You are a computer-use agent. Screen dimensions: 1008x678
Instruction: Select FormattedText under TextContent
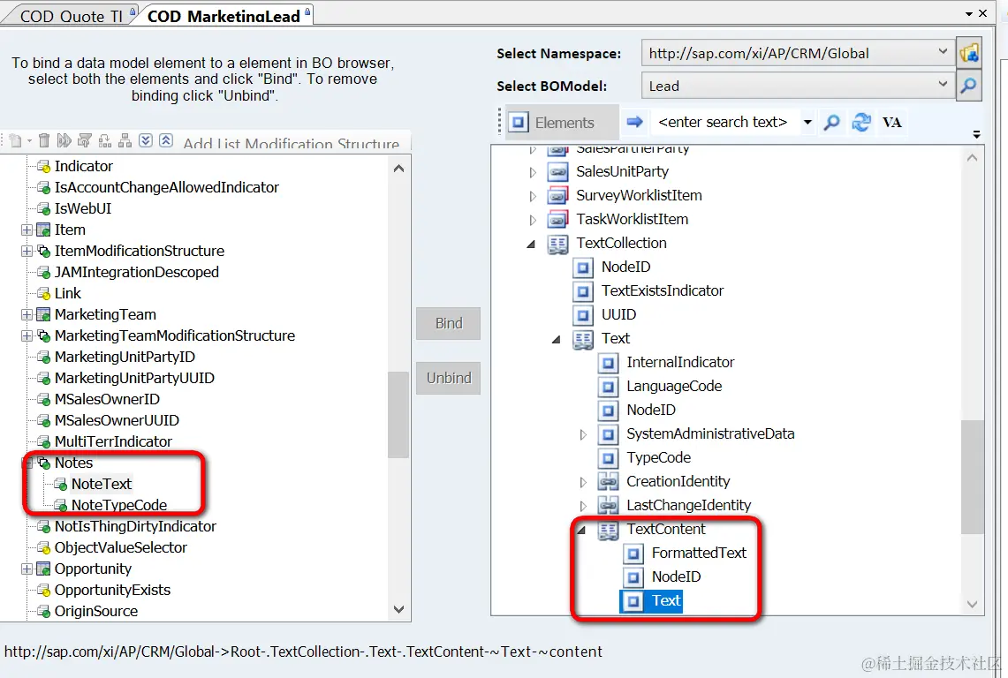tap(699, 553)
